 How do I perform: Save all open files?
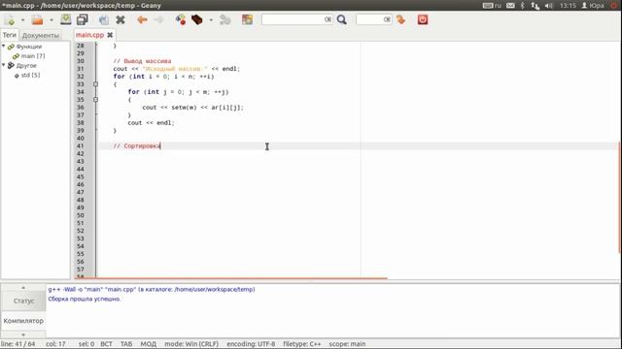[83, 19]
